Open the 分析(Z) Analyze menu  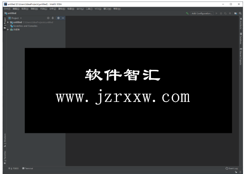[x=53, y=9]
